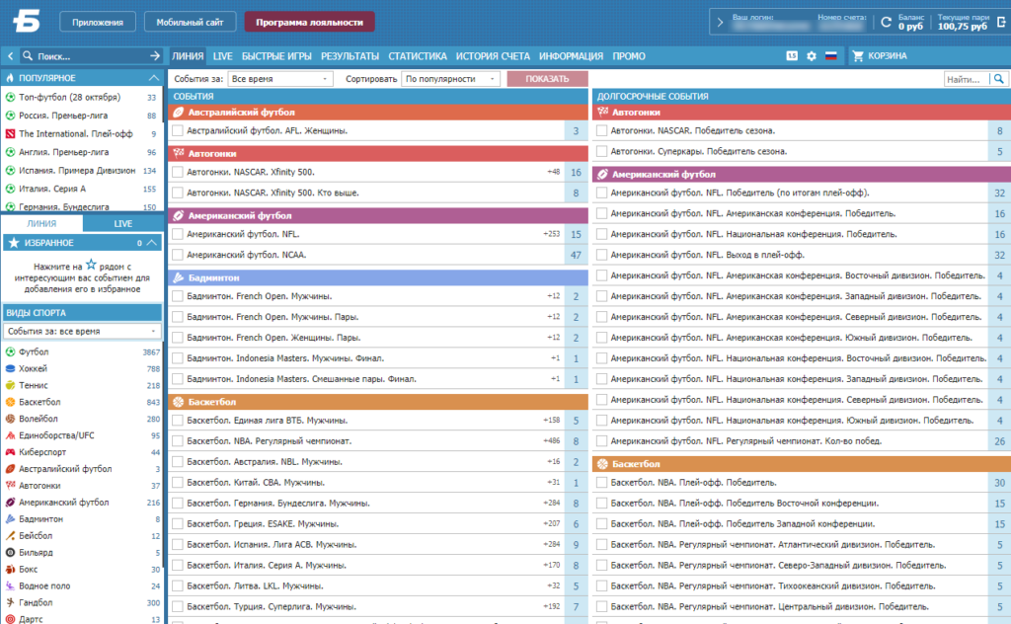Click the calendar icon in navigation bar

tap(792, 56)
